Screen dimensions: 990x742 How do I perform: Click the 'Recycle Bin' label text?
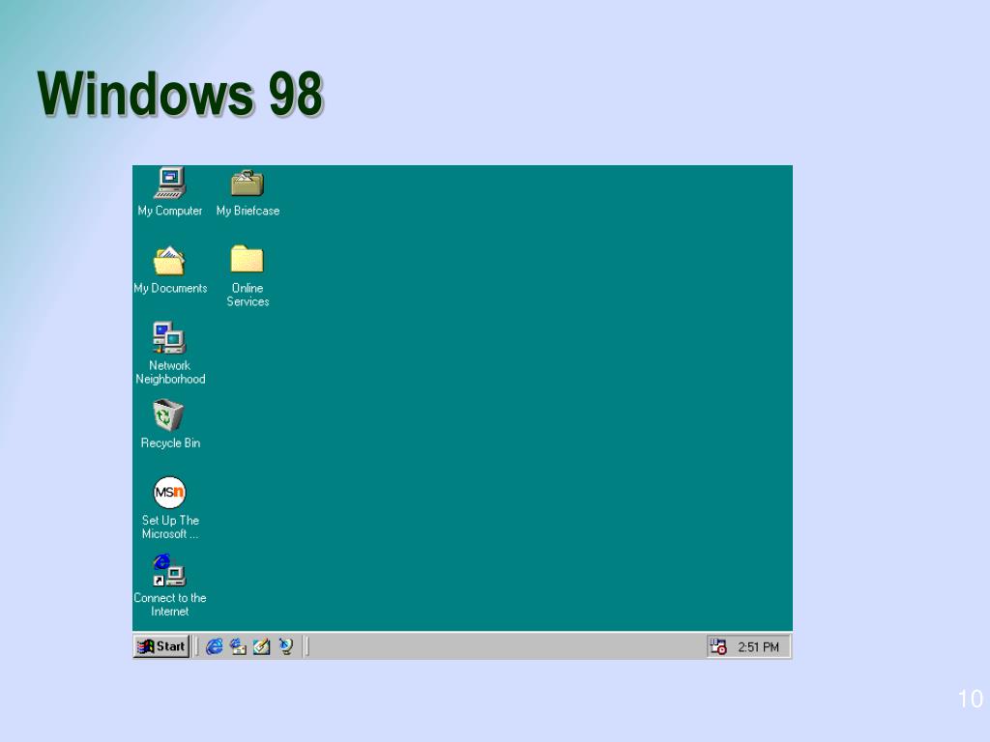[x=170, y=442]
